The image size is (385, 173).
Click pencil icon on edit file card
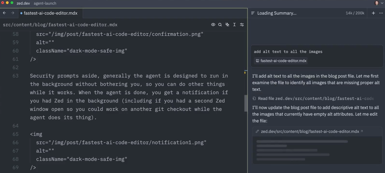[257, 132]
